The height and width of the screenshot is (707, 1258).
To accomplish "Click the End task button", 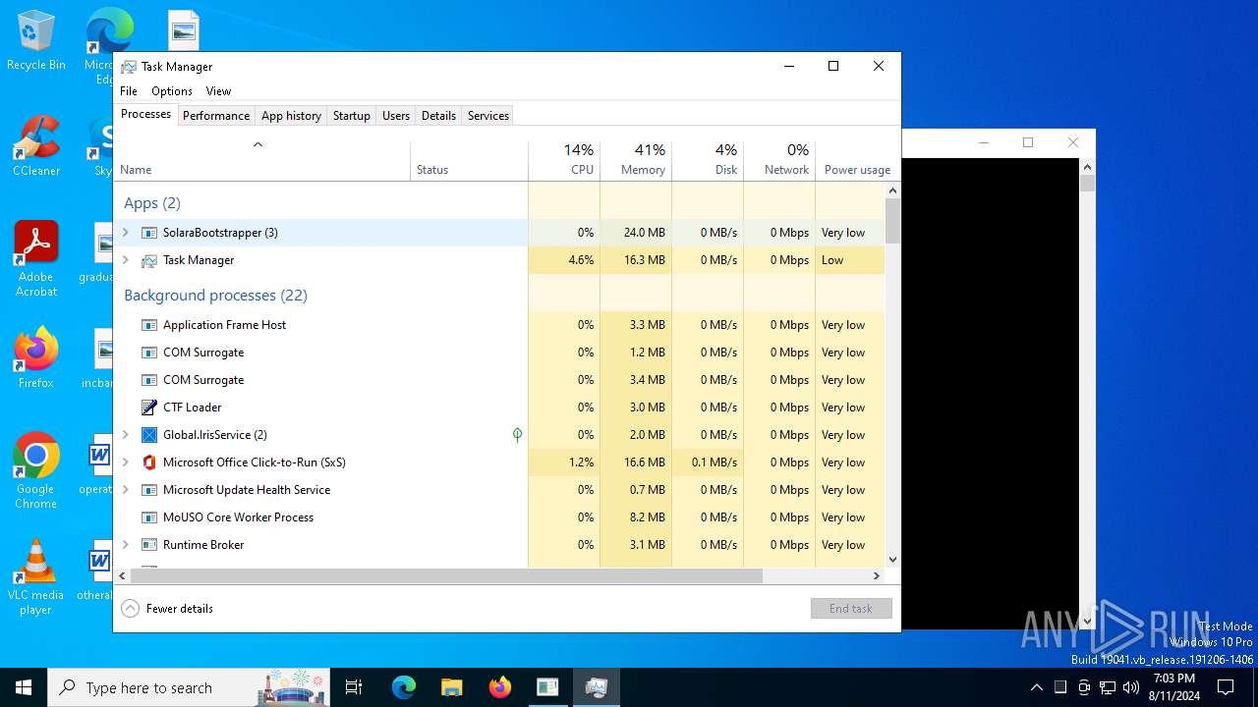I will (851, 609).
